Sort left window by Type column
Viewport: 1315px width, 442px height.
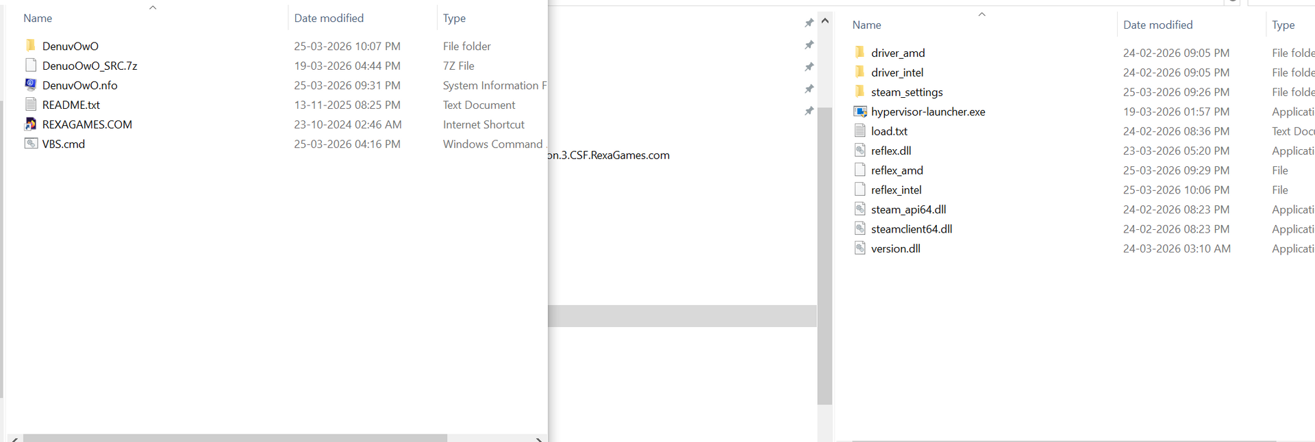click(454, 18)
